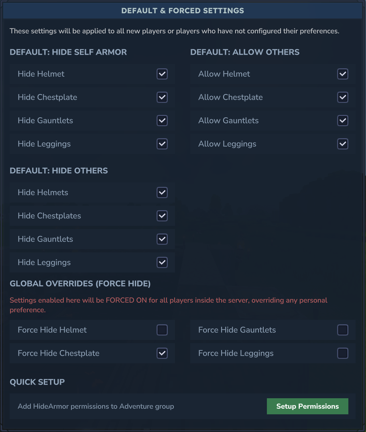366x432 pixels.
Task: Toggle the Hide Chestplates checkbox
Action: click(162, 216)
